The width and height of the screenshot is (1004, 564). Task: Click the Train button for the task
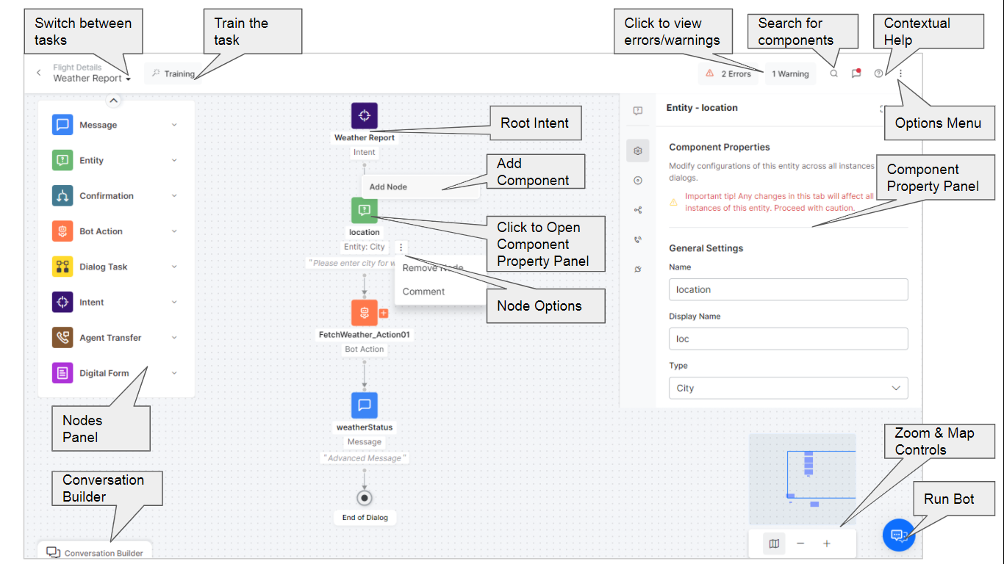173,73
